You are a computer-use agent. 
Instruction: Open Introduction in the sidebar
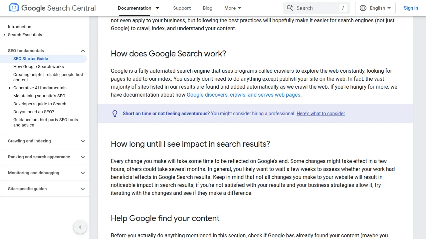tap(20, 27)
